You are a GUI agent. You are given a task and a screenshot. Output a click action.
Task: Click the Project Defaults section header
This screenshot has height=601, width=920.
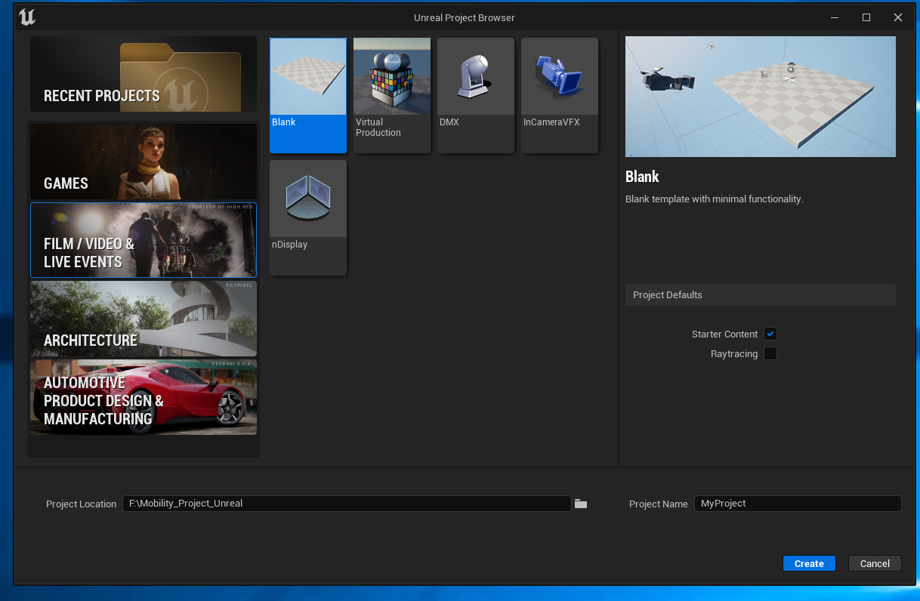[x=761, y=294]
